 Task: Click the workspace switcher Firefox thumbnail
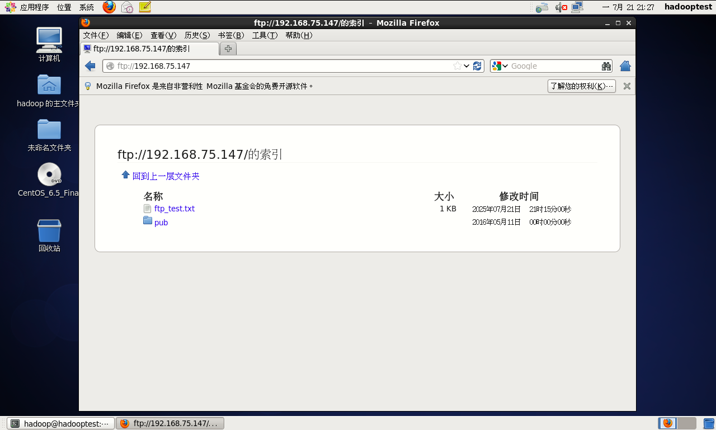click(667, 423)
